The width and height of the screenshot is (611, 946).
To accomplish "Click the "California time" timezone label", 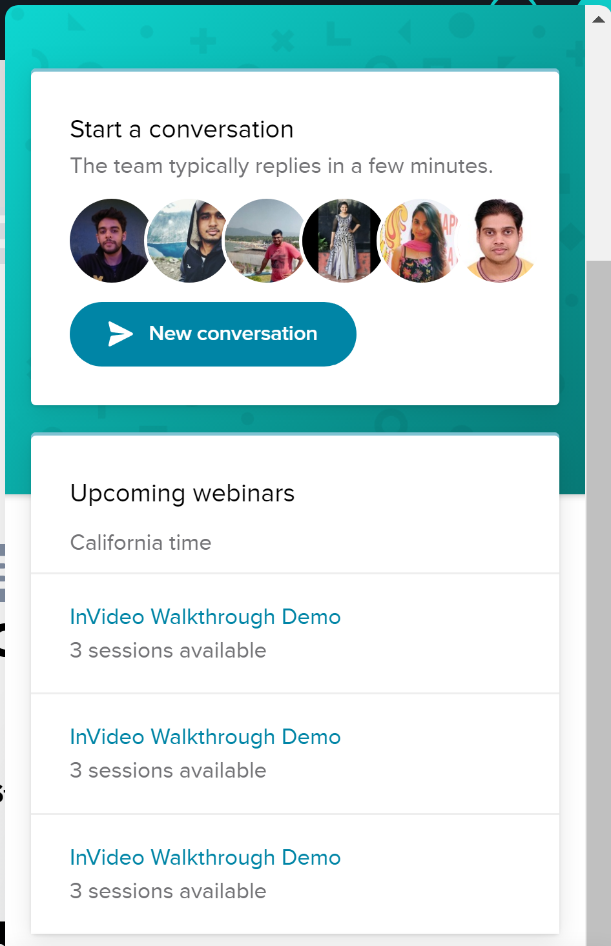I will pyautogui.click(x=141, y=543).
